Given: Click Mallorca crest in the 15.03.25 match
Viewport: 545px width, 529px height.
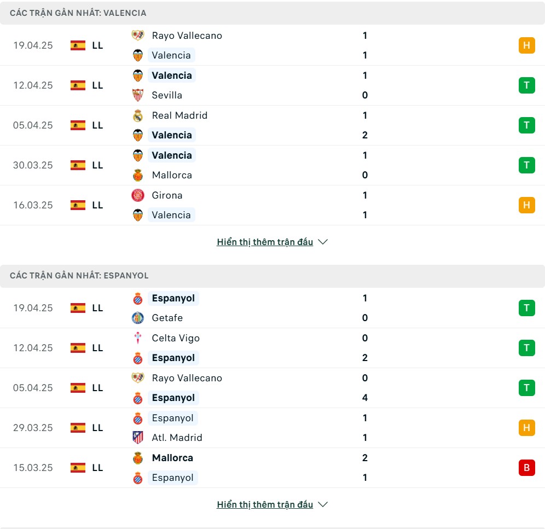Looking at the screenshot, I should [x=138, y=458].
